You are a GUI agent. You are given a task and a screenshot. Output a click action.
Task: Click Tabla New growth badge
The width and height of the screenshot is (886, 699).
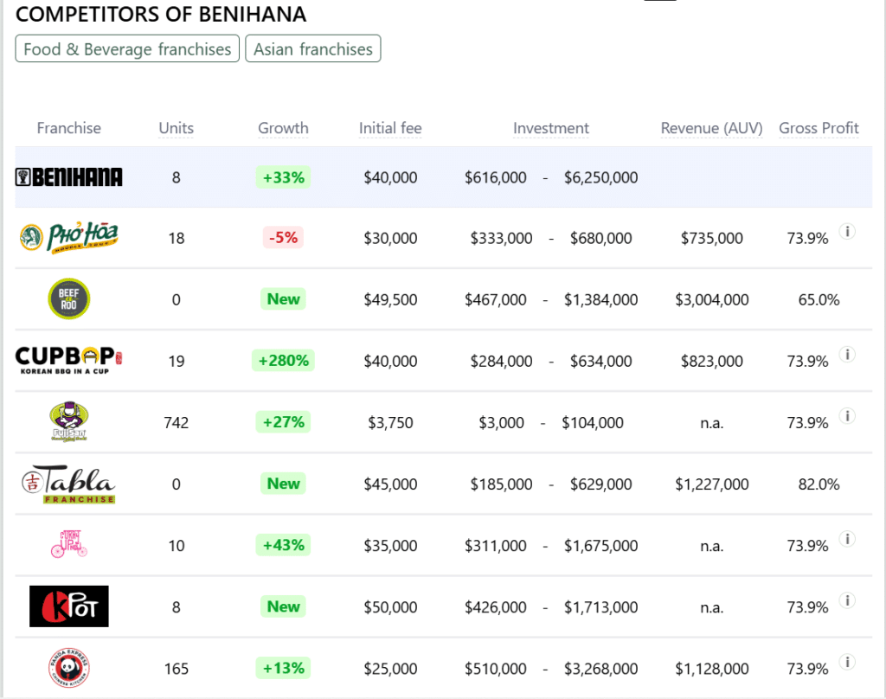click(283, 484)
